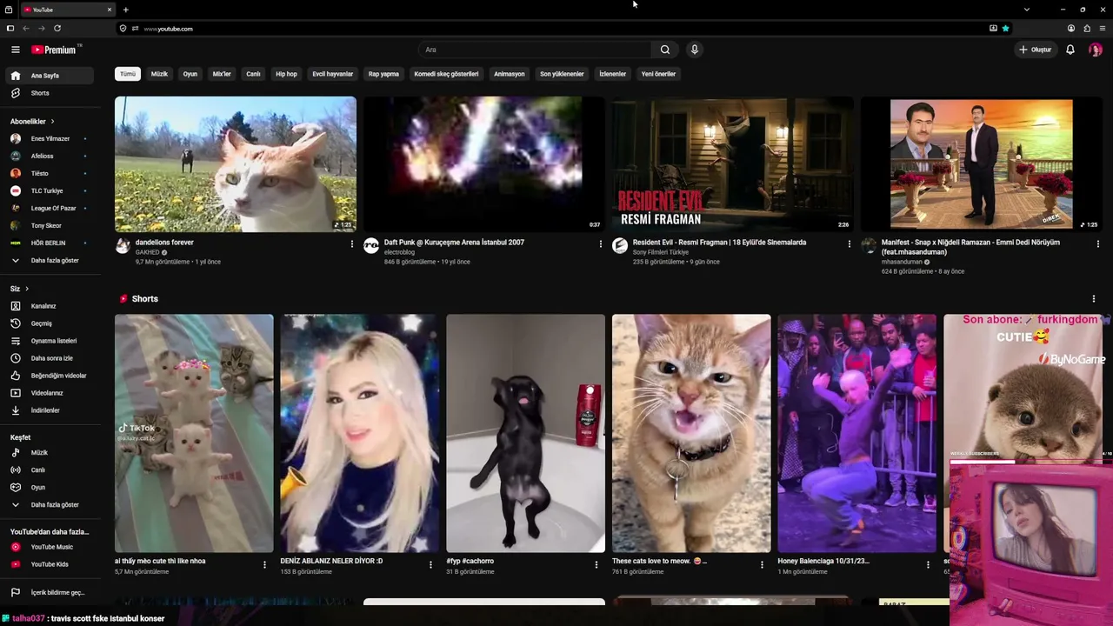Open options for the Daft Punk video
The height and width of the screenshot is (626, 1113).
[600, 244]
